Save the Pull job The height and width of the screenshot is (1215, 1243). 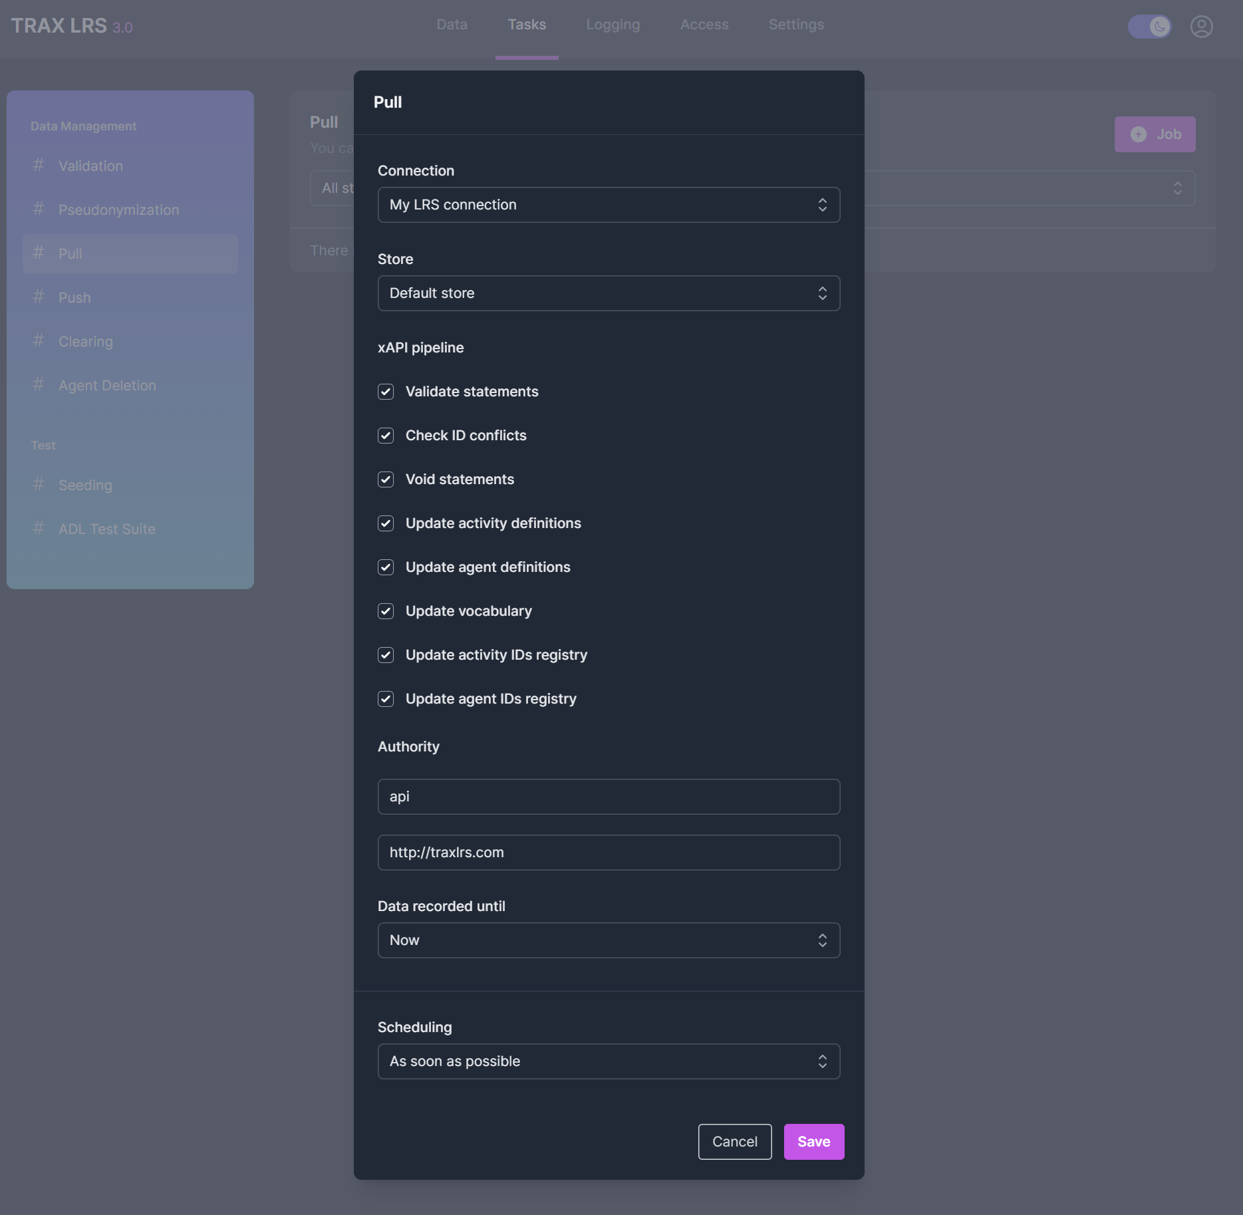click(x=813, y=1142)
